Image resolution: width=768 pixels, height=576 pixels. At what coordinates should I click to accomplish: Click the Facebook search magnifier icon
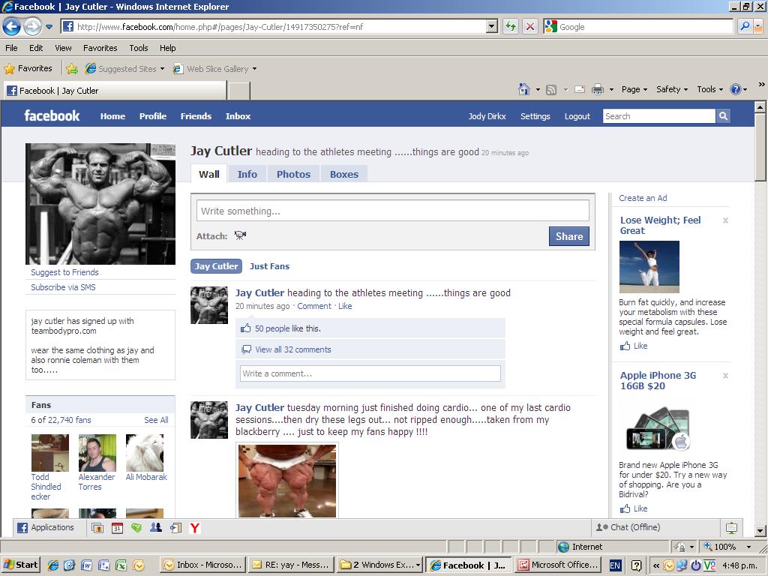pos(723,116)
